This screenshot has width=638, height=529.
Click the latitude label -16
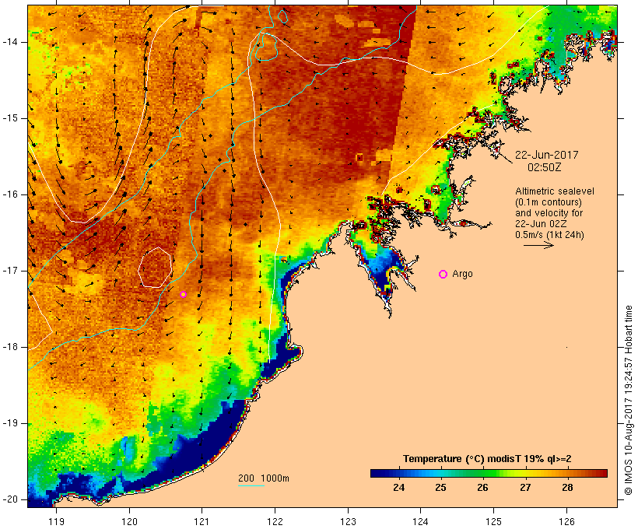click(10, 194)
